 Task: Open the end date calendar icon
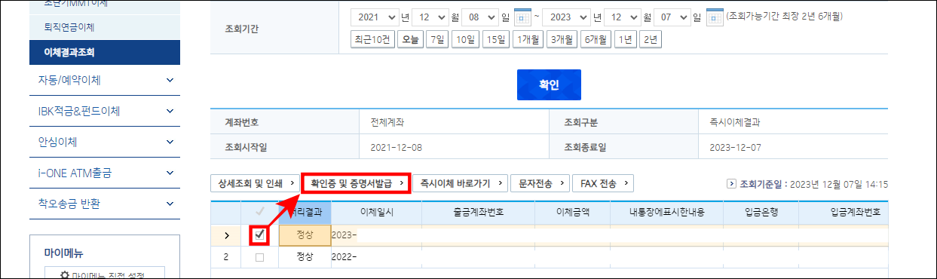715,17
